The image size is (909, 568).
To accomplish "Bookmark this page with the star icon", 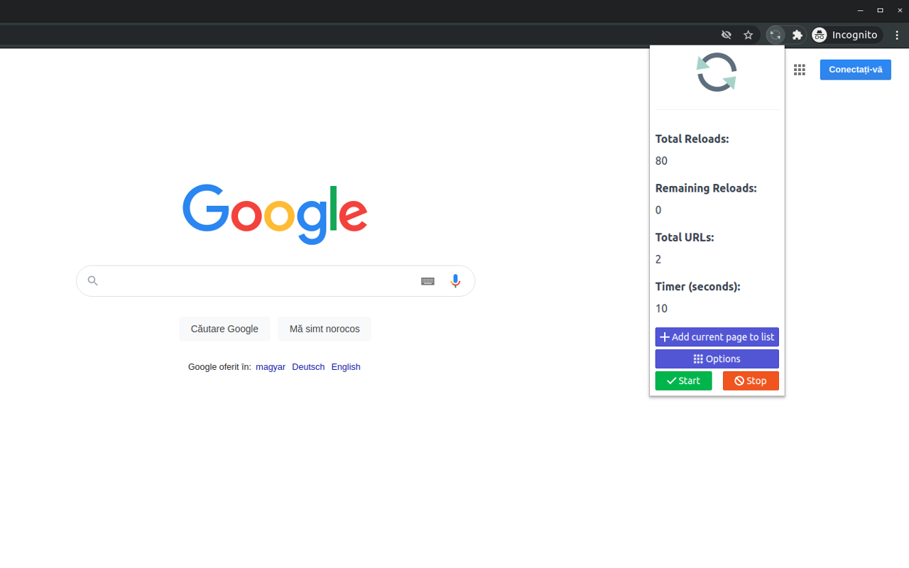I will point(748,35).
